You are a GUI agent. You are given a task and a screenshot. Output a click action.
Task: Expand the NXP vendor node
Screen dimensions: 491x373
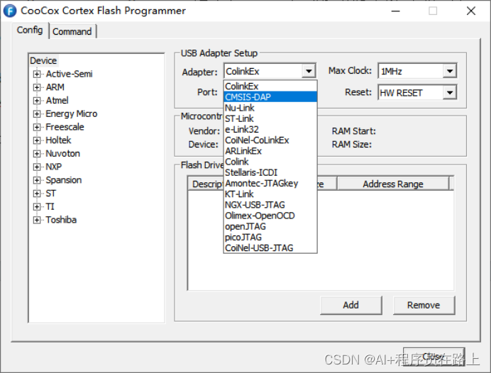37,167
